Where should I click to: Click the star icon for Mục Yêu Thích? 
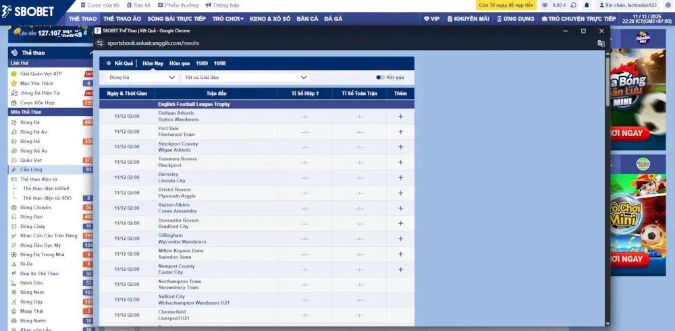coord(14,84)
